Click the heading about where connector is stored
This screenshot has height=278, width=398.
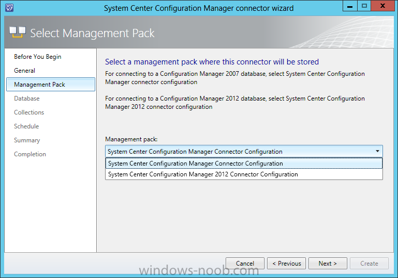[212, 62]
